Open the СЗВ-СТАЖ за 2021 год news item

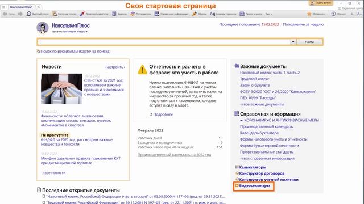point(104,87)
